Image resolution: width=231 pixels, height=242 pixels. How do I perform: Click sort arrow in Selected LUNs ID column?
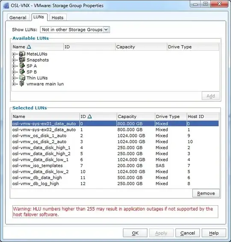[89, 116]
